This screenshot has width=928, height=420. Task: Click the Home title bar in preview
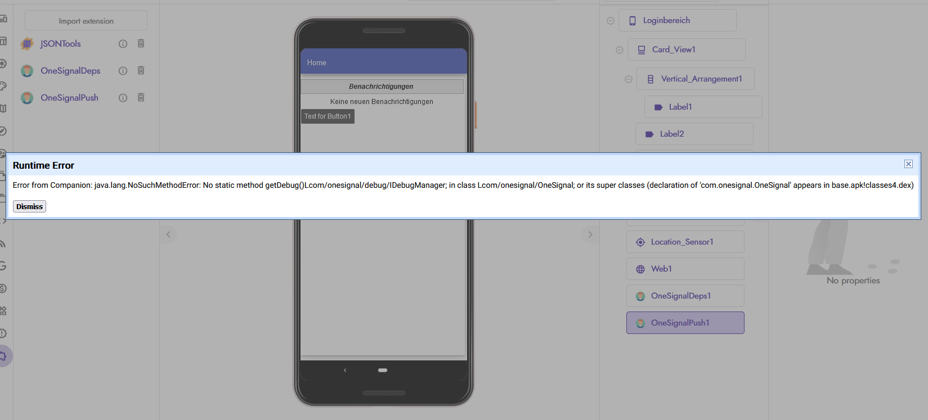[x=384, y=62]
